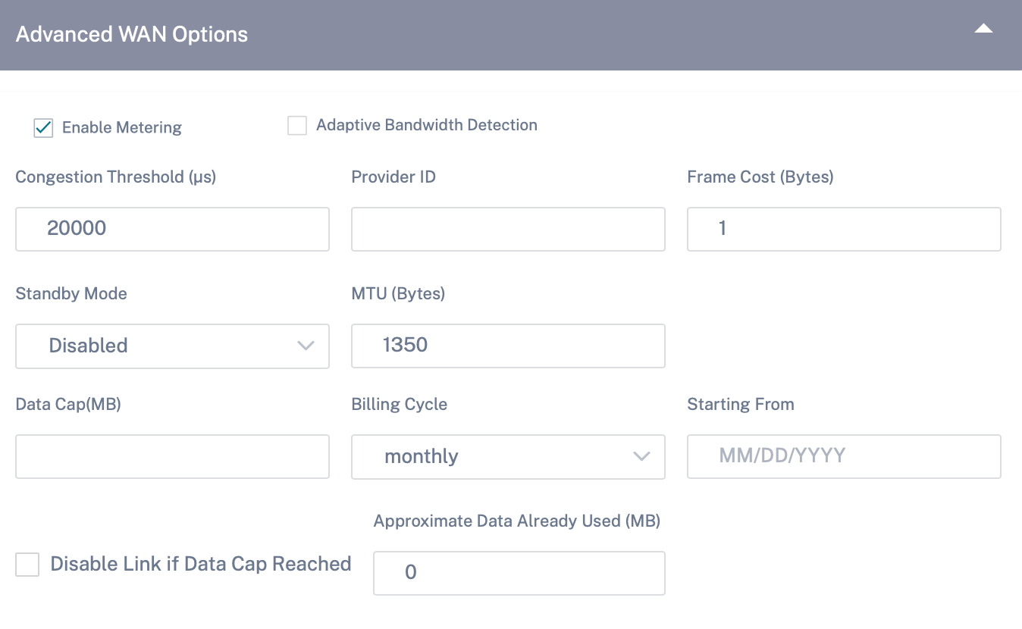Screen dimensions: 1022x629
Task: Select the Frame Cost (Bytes) field
Action: point(844,229)
